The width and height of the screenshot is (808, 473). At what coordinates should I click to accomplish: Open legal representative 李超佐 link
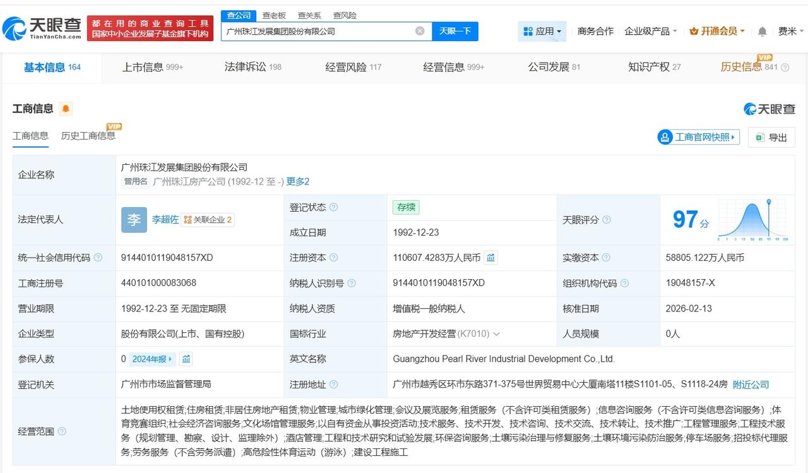point(165,220)
